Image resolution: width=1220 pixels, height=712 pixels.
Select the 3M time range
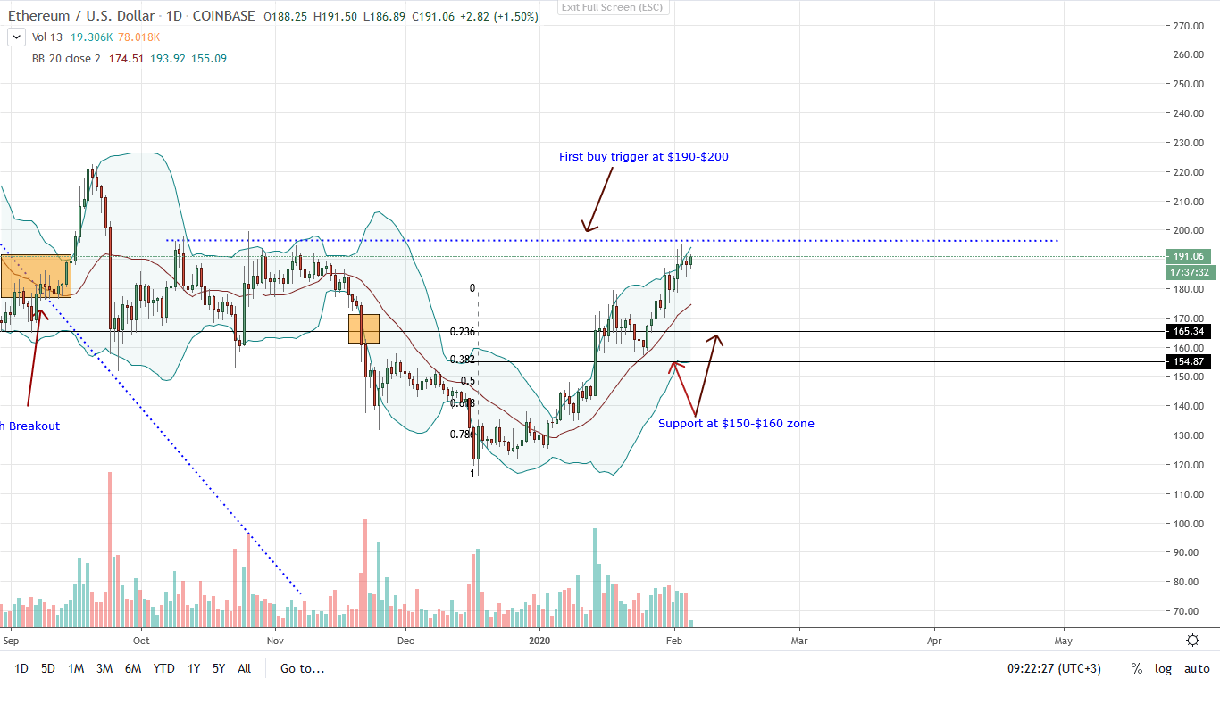coord(104,668)
